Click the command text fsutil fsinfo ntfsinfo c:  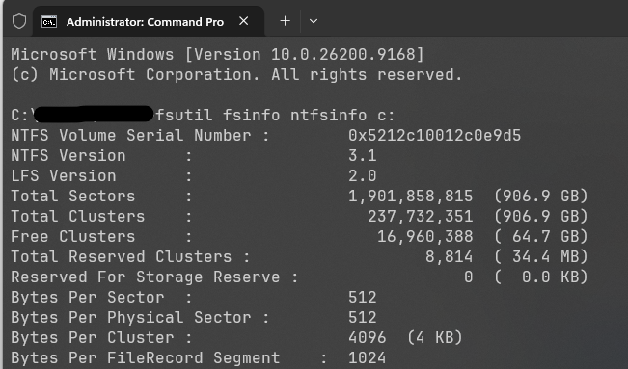[275, 116]
